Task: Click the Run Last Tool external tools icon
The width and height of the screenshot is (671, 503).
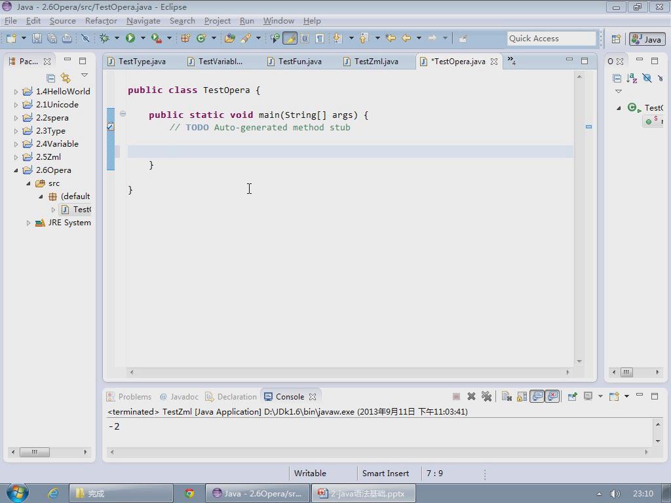Action: pos(156,39)
